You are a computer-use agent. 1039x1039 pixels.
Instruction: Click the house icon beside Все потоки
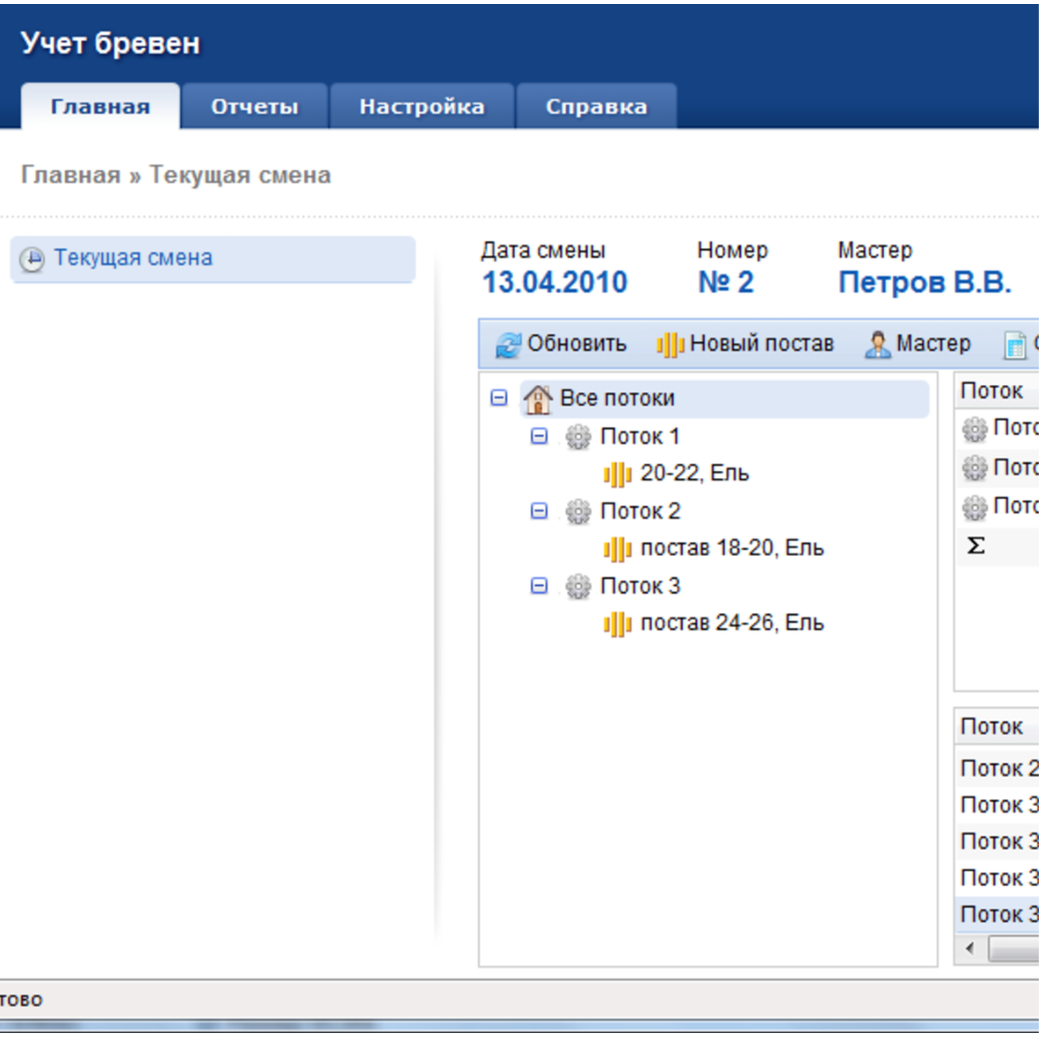[537, 399]
